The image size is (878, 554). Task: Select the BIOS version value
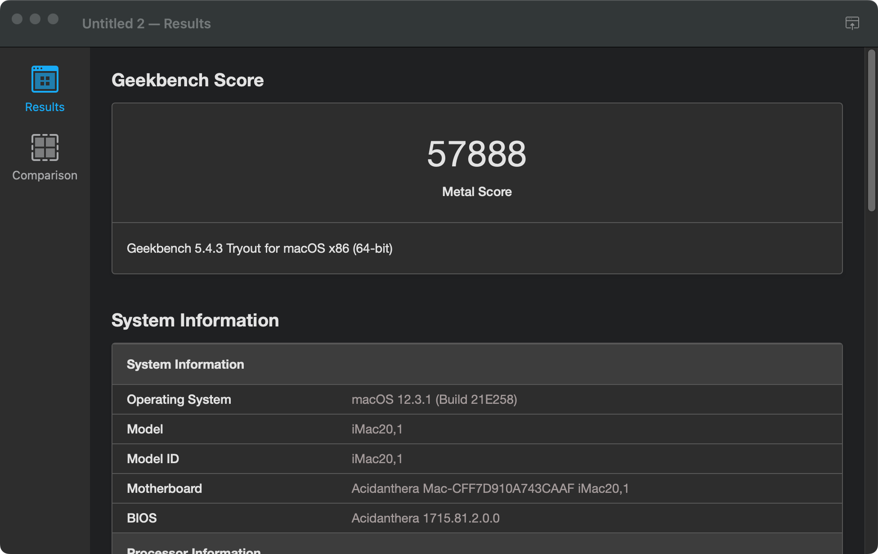(x=425, y=518)
